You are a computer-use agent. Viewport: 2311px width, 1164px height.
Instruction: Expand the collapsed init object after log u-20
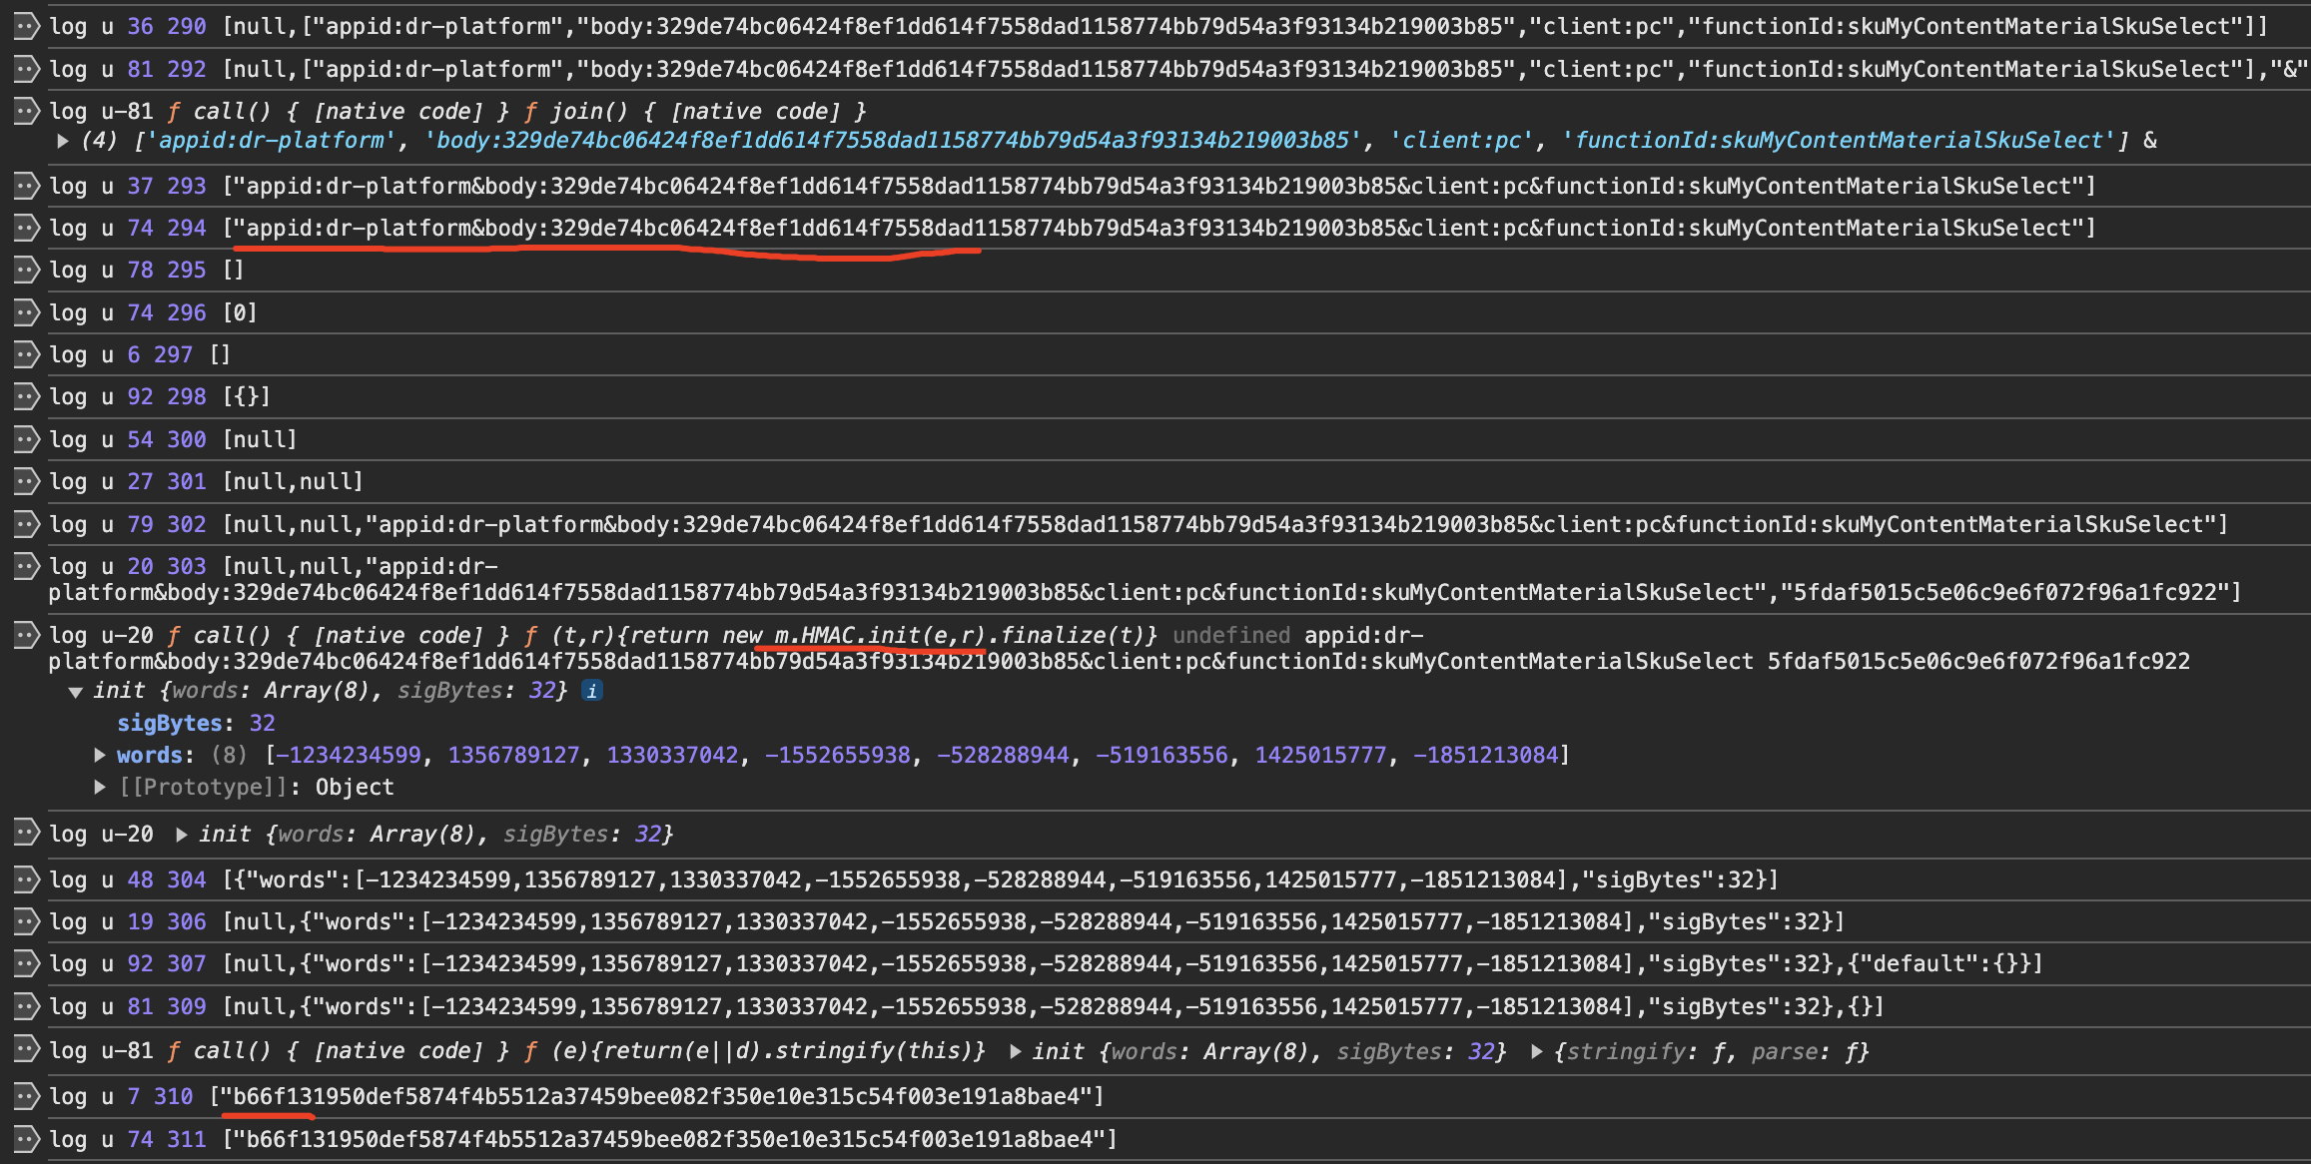tap(182, 835)
